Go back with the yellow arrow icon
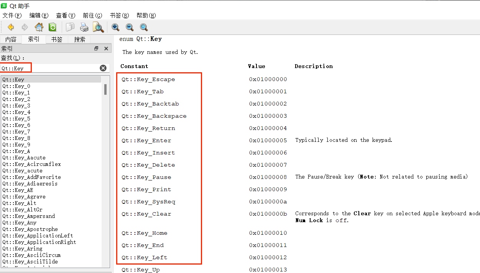 (11, 27)
